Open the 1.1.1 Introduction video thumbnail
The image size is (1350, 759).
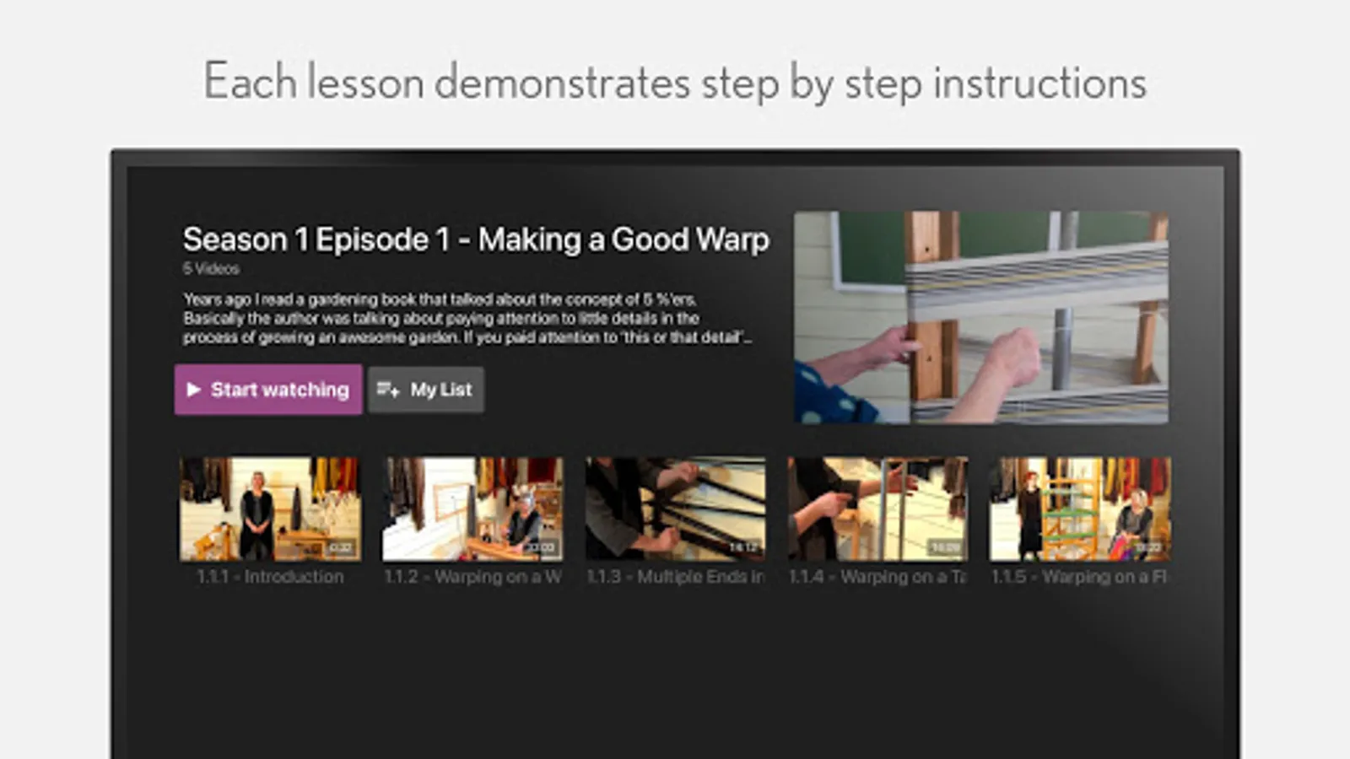(x=270, y=509)
